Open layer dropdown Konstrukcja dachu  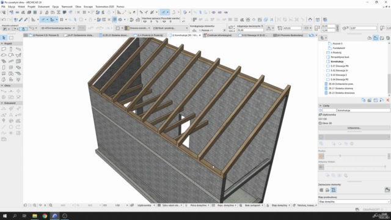coord(58,28)
